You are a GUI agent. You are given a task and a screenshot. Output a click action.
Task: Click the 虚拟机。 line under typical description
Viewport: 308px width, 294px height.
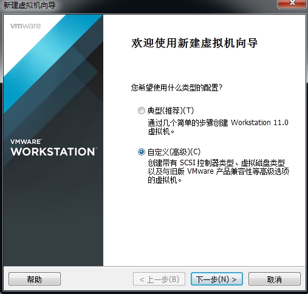click(161, 132)
